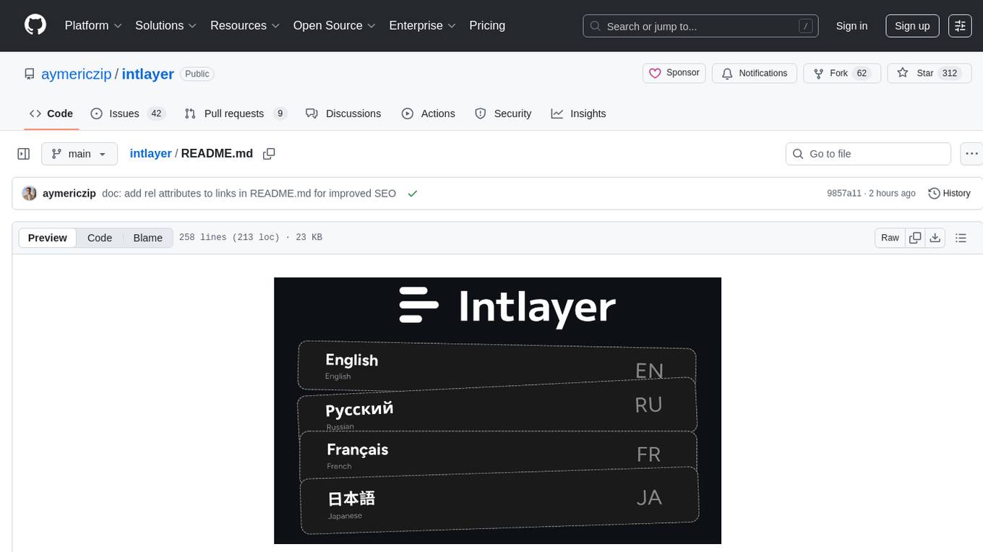The image size is (983, 552).
Task: View the commit check status checkmark
Action: pos(413,194)
